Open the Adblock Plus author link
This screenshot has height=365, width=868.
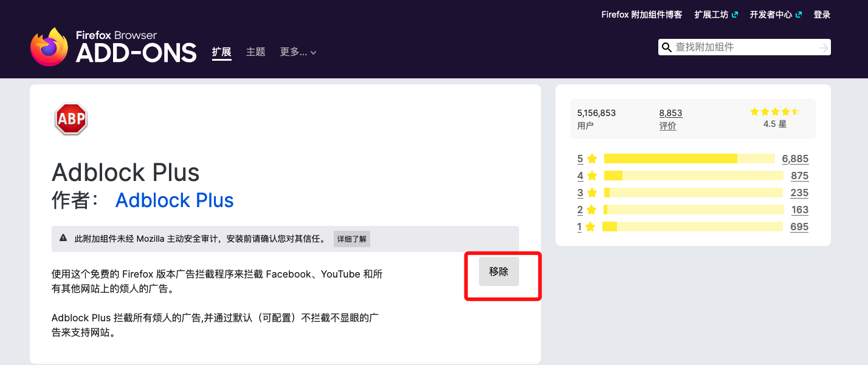coord(174,200)
